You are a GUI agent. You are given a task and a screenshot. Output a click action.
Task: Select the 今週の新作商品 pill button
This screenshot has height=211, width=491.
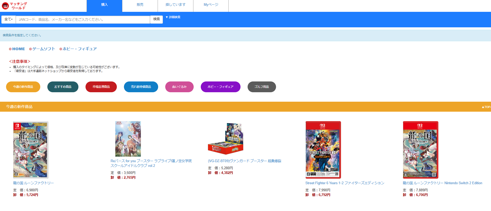(x=23, y=87)
